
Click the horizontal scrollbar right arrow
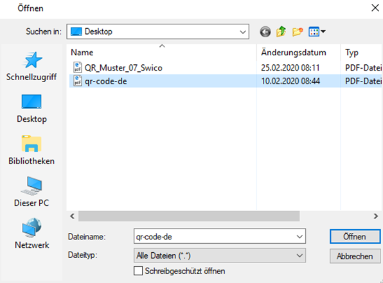point(376,216)
